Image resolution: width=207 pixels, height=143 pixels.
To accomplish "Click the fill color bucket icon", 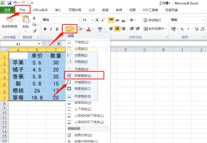I will (x=80, y=29).
